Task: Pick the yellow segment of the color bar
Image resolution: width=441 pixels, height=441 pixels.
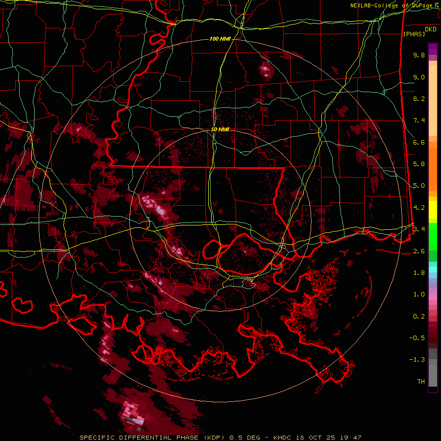Action: (433, 210)
